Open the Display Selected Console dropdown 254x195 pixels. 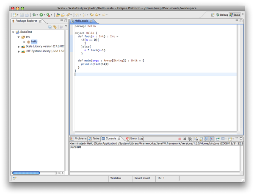point(226,139)
